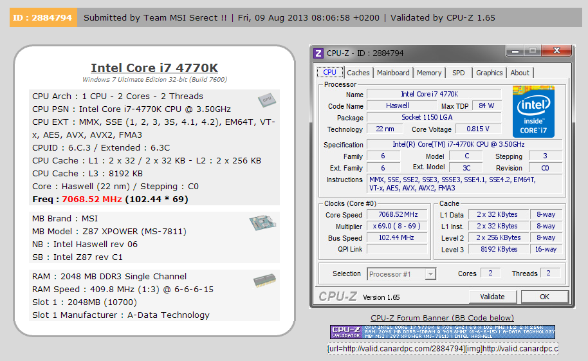Click the 'CPU Cache : L3 : 8192 KB' line

87,174
